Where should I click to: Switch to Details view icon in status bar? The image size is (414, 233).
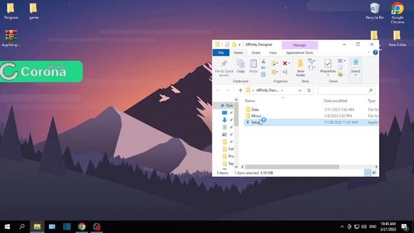coord(367,173)
